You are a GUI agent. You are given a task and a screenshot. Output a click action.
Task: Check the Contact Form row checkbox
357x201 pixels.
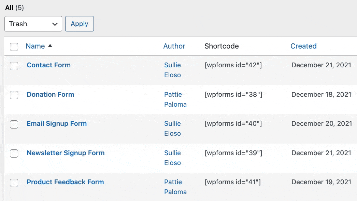click(14, 66)
